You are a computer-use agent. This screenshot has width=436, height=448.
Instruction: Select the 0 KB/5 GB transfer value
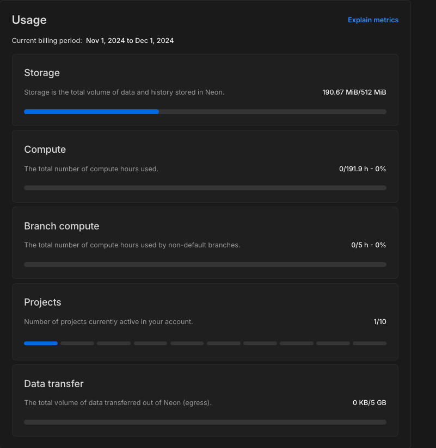coord(369,403)
